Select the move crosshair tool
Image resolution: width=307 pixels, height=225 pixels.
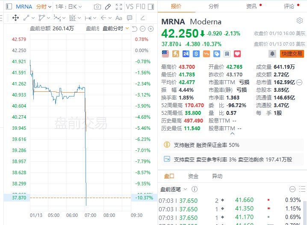[15, 18]
